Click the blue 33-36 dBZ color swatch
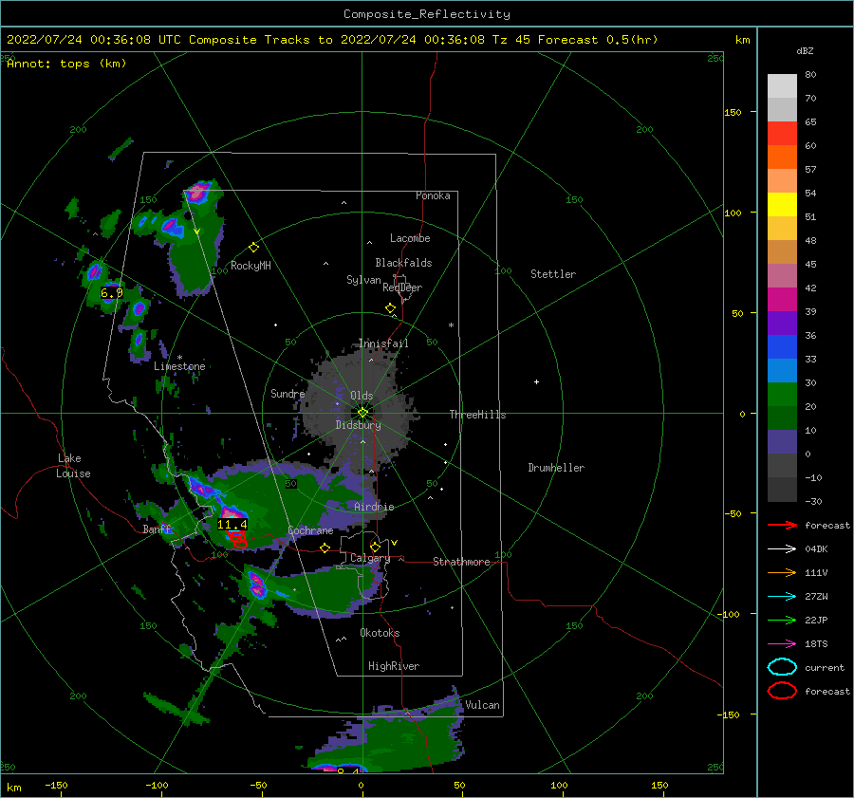The width and height of the screenshot is (854, 798). 782,346
